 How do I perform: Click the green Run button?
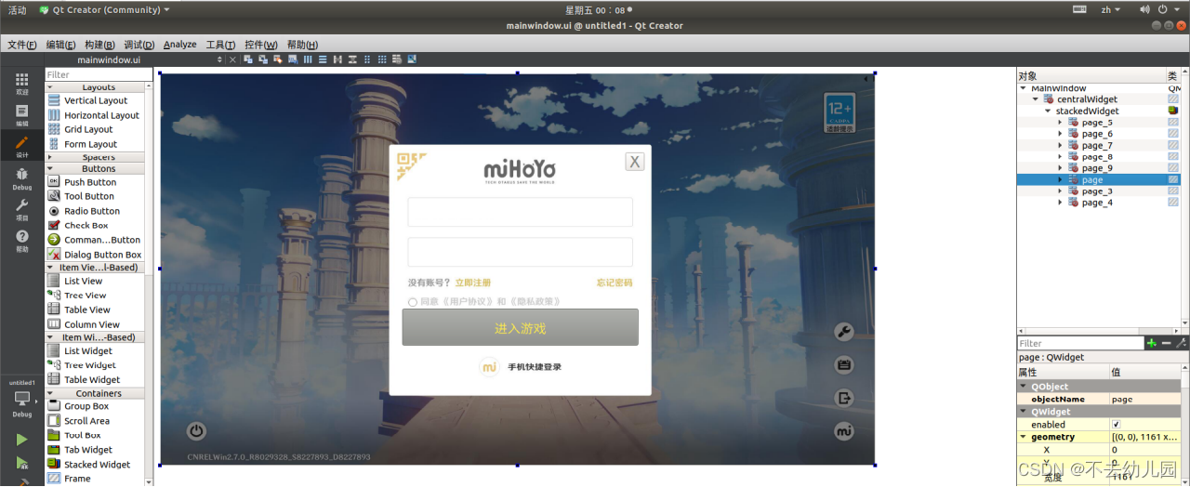(22, 439)
